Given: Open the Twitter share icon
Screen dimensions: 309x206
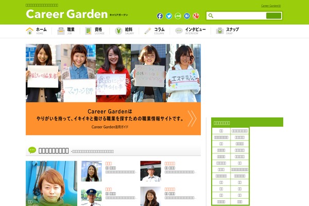Looking at the screenshot, I should tap(169, 16).
